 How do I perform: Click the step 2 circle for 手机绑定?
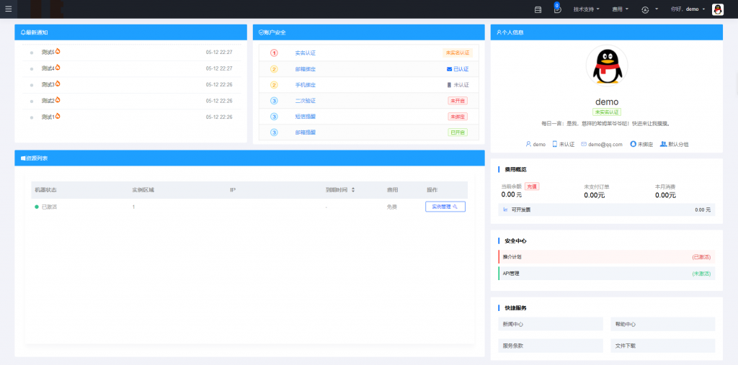274,85
